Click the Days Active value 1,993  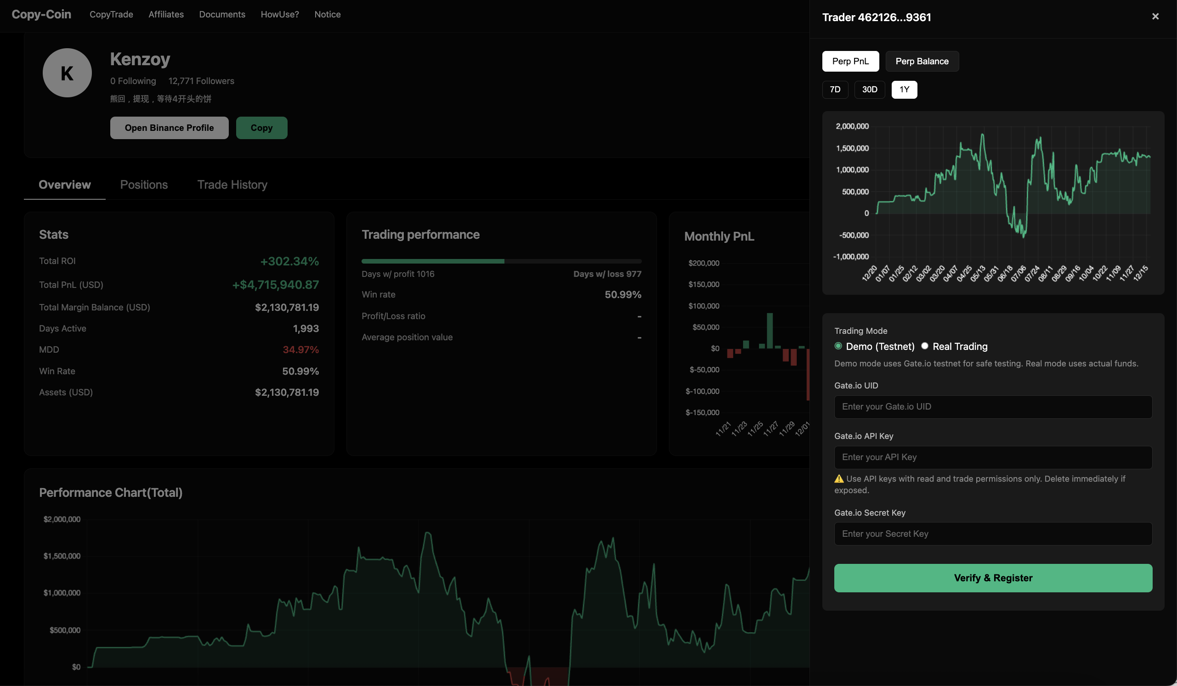pyautogui.click(x=306, y=328)
